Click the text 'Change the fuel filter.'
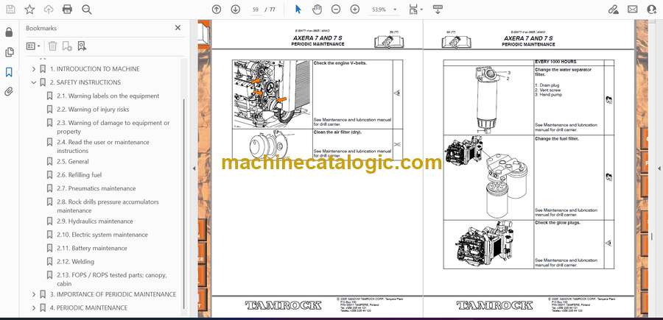The width and height of the screenshot is (663, 320). [556, 139]
